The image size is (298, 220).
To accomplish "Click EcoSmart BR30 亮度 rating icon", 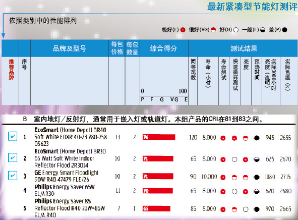I will [246, 159].
